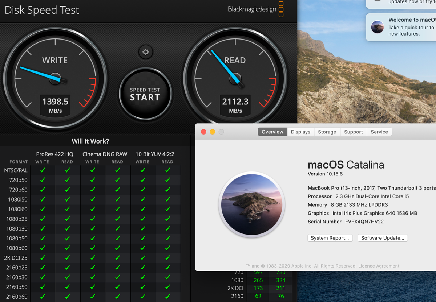Click the 2160p30 format row label
The image size is (436, 302).
(17, 277)
